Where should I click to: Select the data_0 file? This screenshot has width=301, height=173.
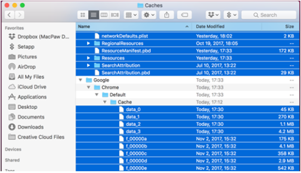coord(188,110)
